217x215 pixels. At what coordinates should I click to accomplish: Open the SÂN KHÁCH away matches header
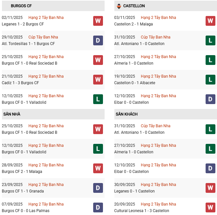coord(126,114)
